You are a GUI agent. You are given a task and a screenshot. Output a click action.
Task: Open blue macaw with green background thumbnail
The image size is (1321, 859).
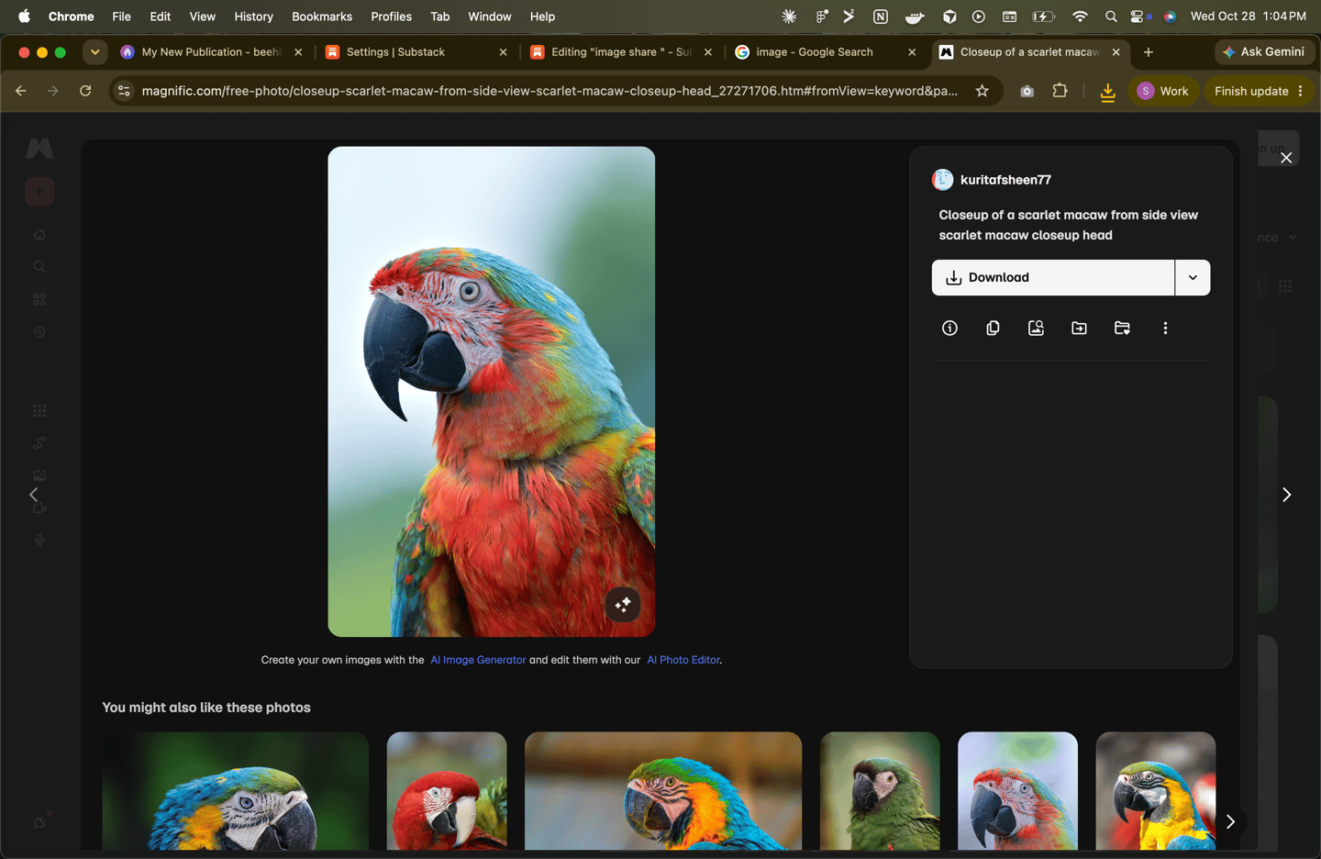coord(236,790)
